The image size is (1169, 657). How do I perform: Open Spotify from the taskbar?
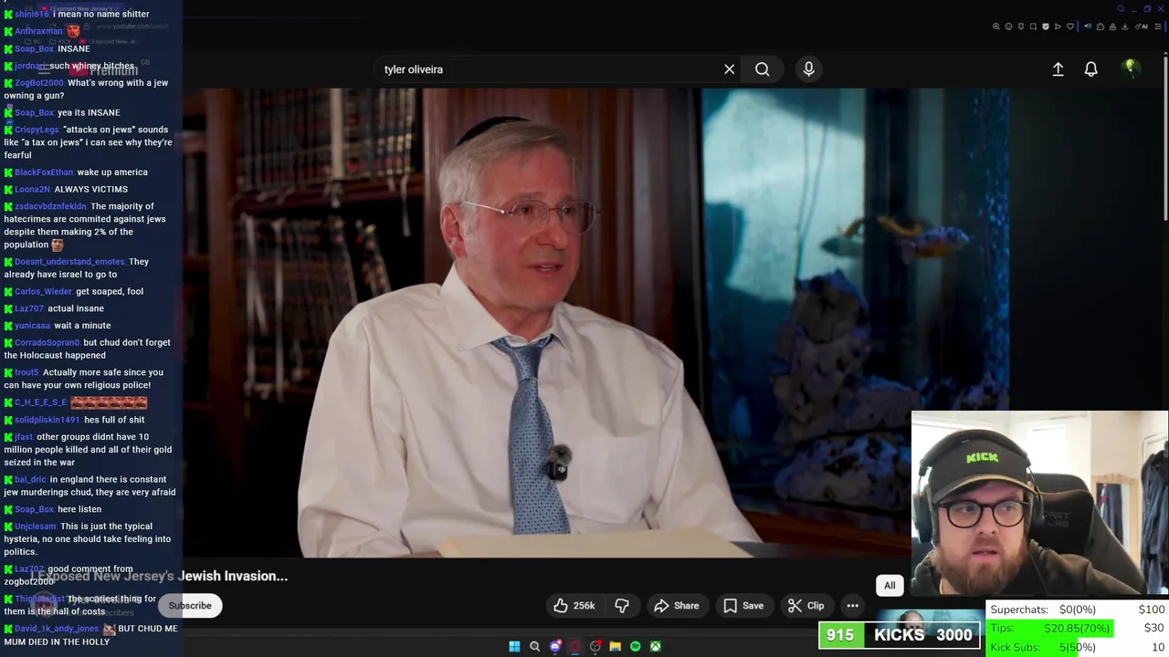pos(635,646)
